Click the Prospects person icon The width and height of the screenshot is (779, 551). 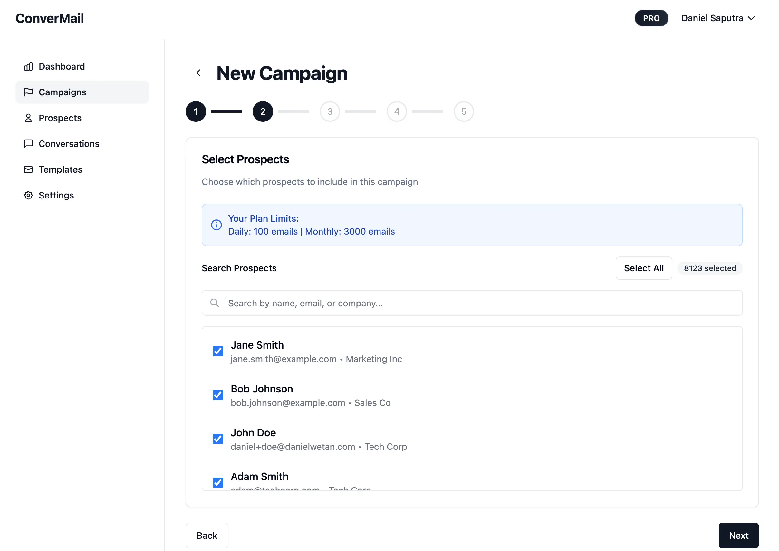click(x=28, y=118)
